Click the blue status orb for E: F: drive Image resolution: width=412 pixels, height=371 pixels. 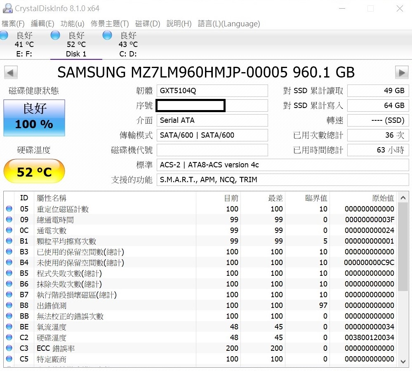click(4, 35)
